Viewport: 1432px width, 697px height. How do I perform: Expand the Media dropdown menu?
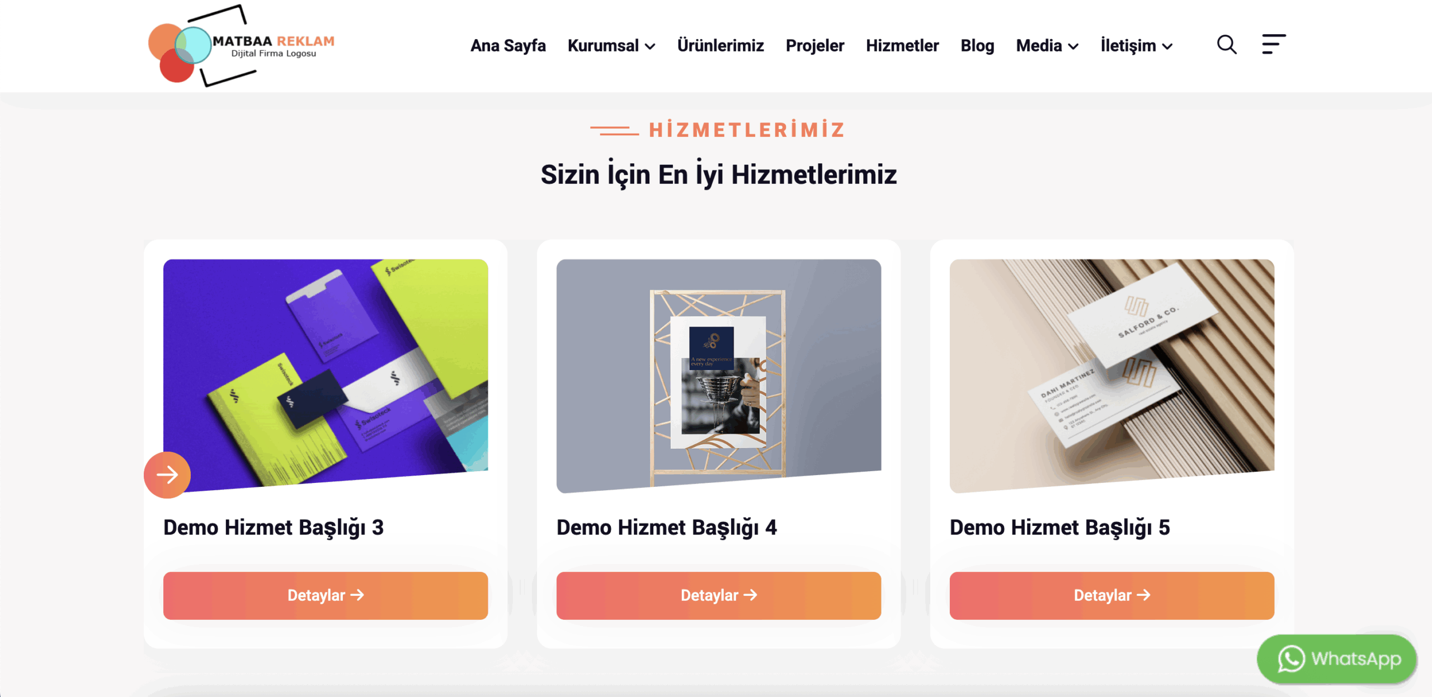pyautogui.click(x=1047, y=46)
